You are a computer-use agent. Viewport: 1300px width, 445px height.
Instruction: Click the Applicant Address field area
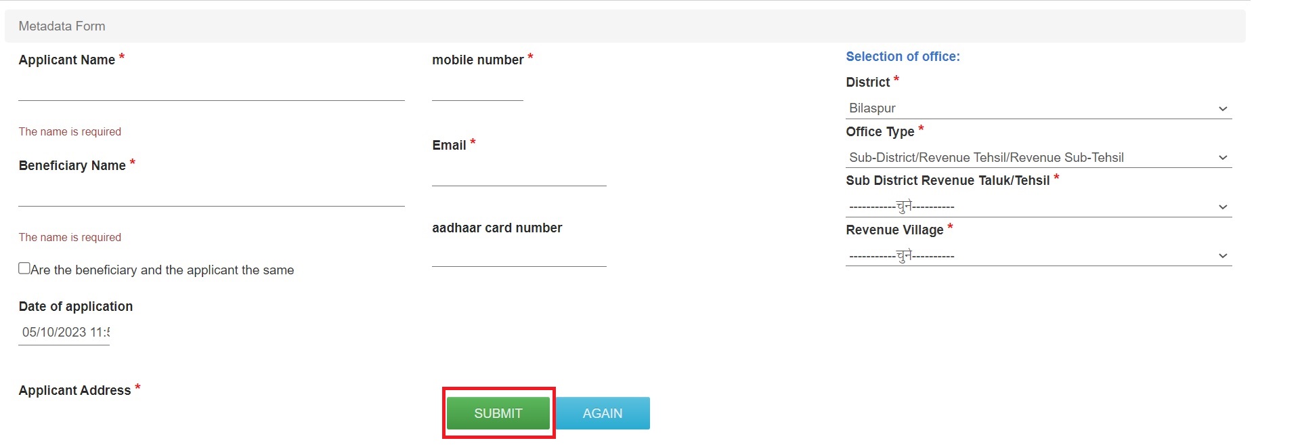click(x=210, y=420)
